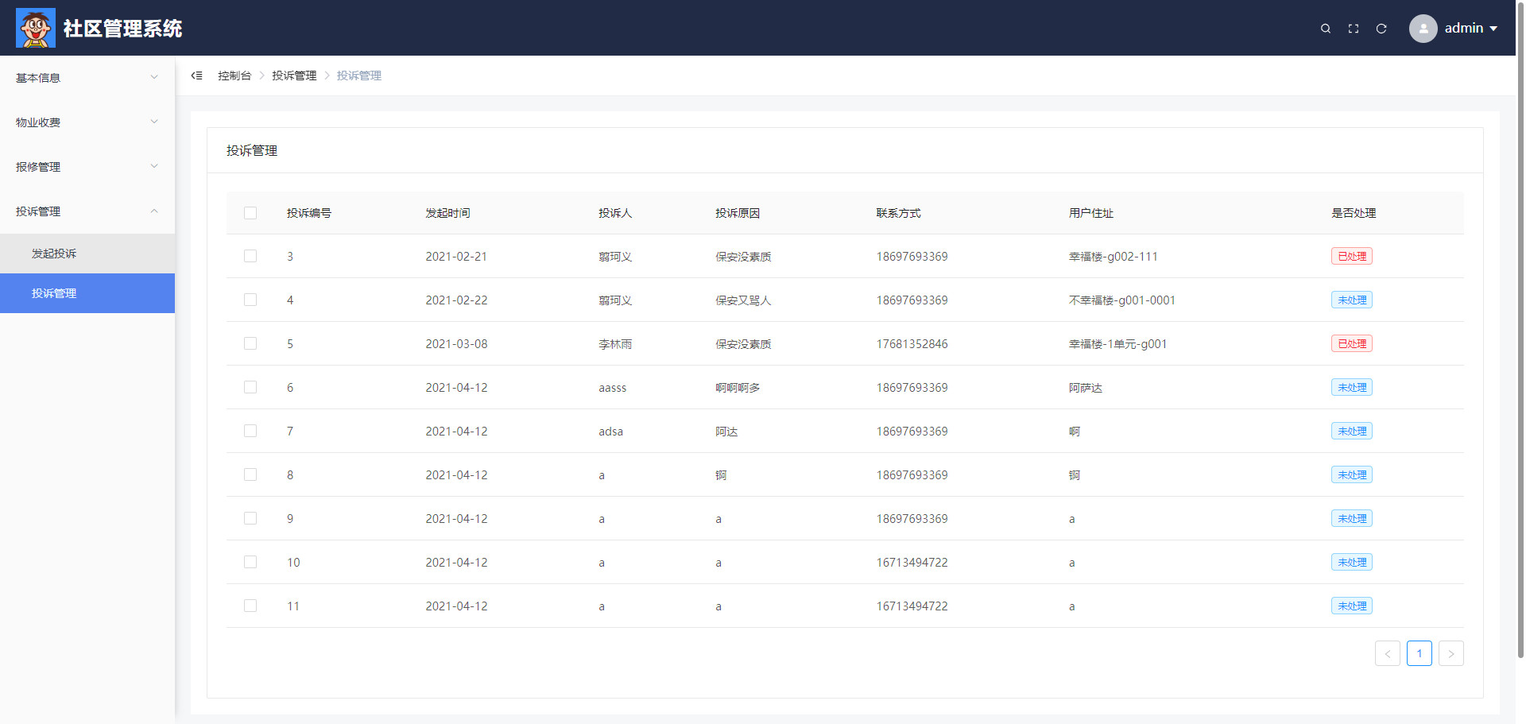Click the 是否处理 column header
Image resolution: width=1526 pixels, height=724 pixels.
1354,213
